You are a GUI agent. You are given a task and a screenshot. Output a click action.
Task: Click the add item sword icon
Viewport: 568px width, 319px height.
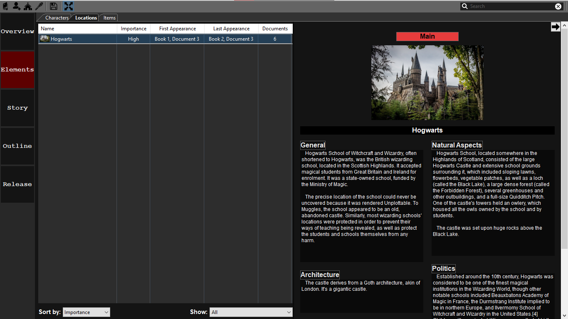39,6
